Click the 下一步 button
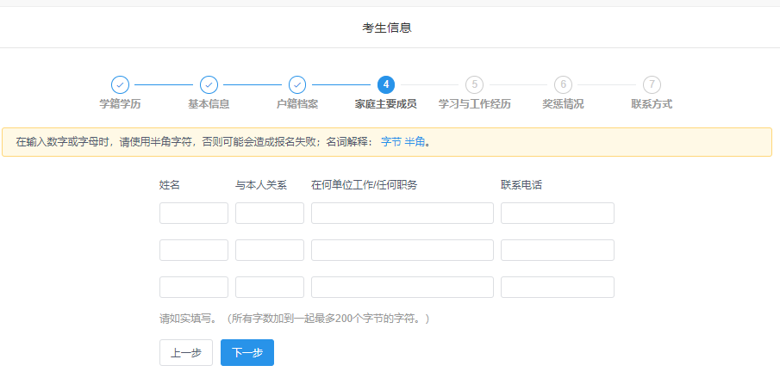The height and width of the screenshot is (378, 780). pos(247,353)
